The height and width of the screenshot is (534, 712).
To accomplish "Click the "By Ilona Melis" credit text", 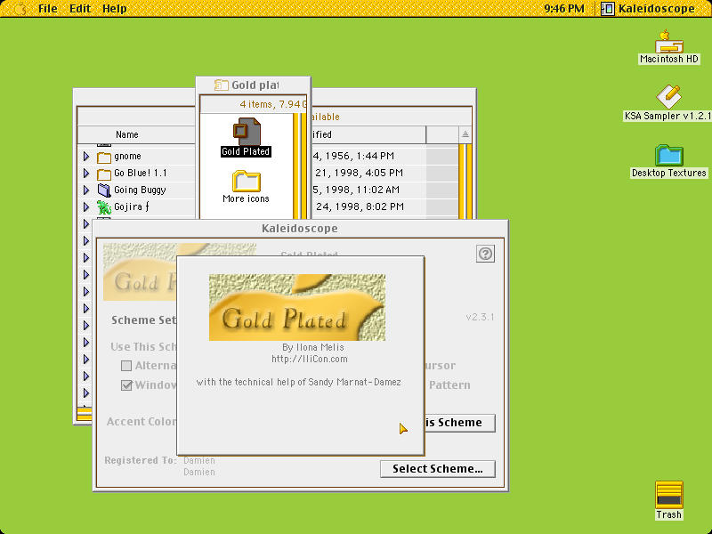I will pos(313,347).
